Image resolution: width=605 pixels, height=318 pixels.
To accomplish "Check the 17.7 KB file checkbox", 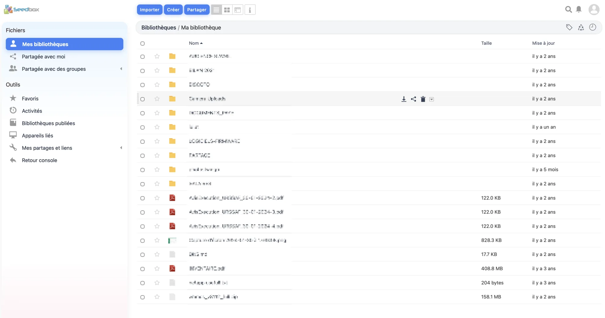I will coord(142,255).
